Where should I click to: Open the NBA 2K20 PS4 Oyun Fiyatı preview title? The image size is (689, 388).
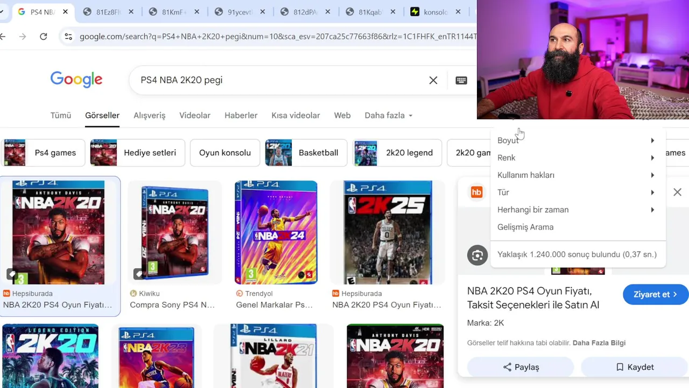click(533, 298)
